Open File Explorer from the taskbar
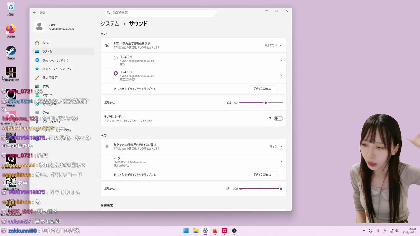The image size is (420, 236). 196,231
